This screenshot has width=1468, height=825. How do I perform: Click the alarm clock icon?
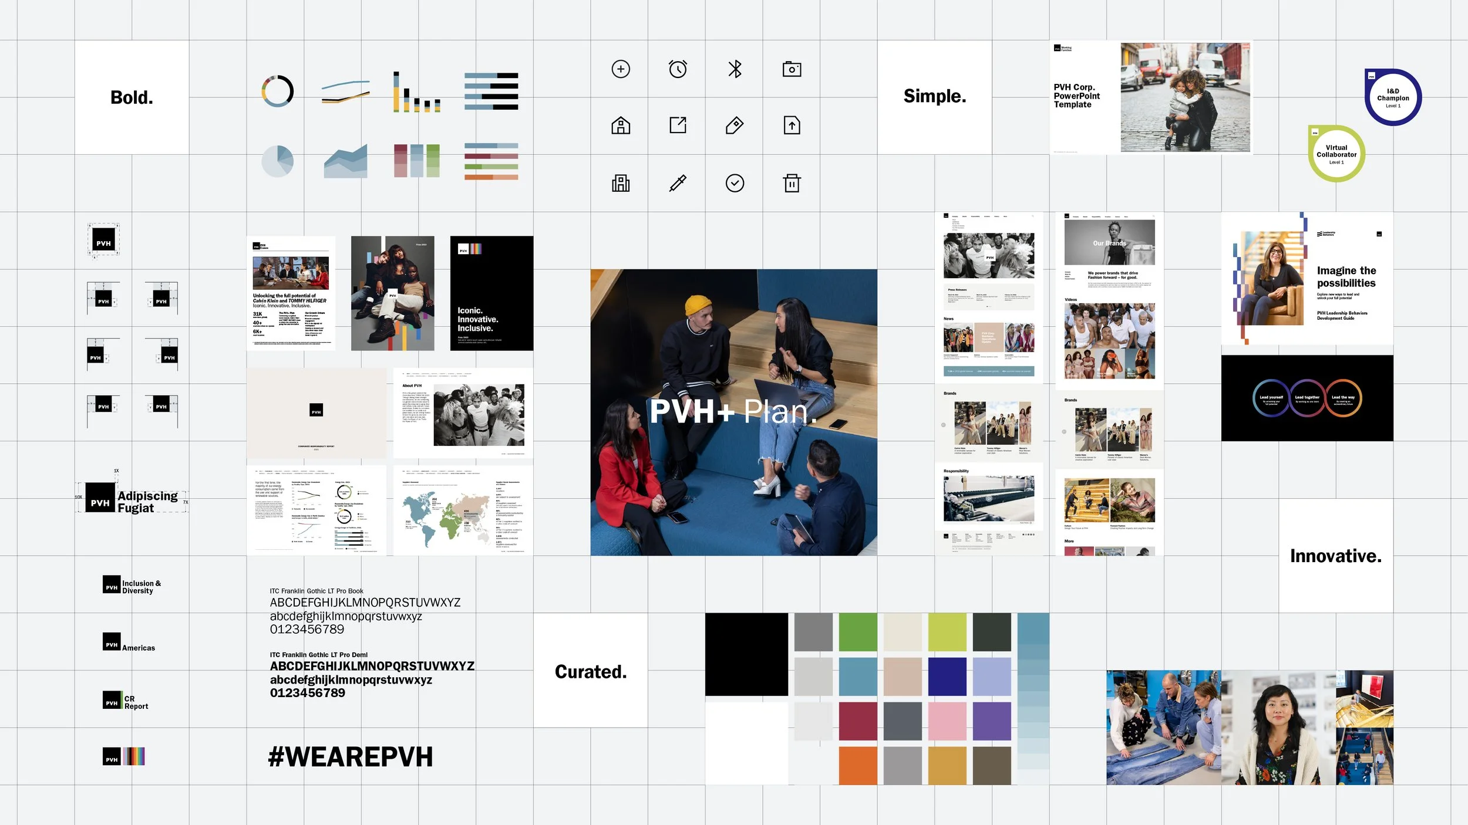678,69
